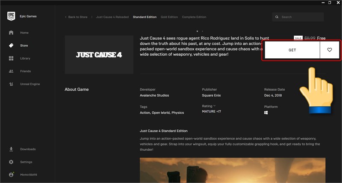Screen dimensions: 342x183
Task: Close the Epic Games launcher window
Action: click(338, 3)
